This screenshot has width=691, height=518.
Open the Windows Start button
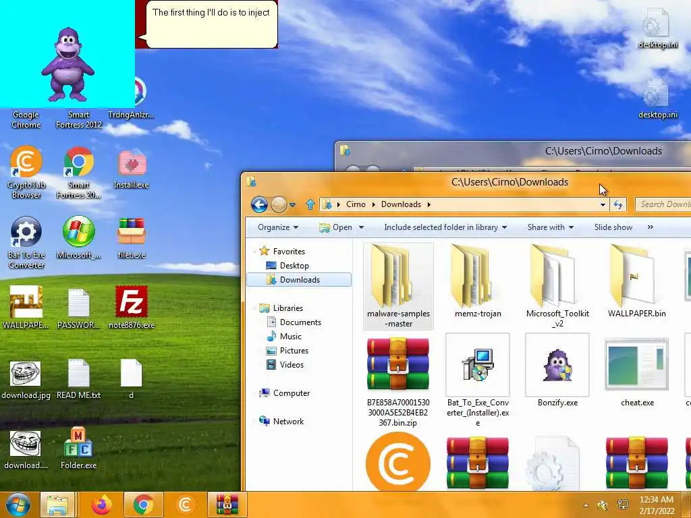coord(18,505)
